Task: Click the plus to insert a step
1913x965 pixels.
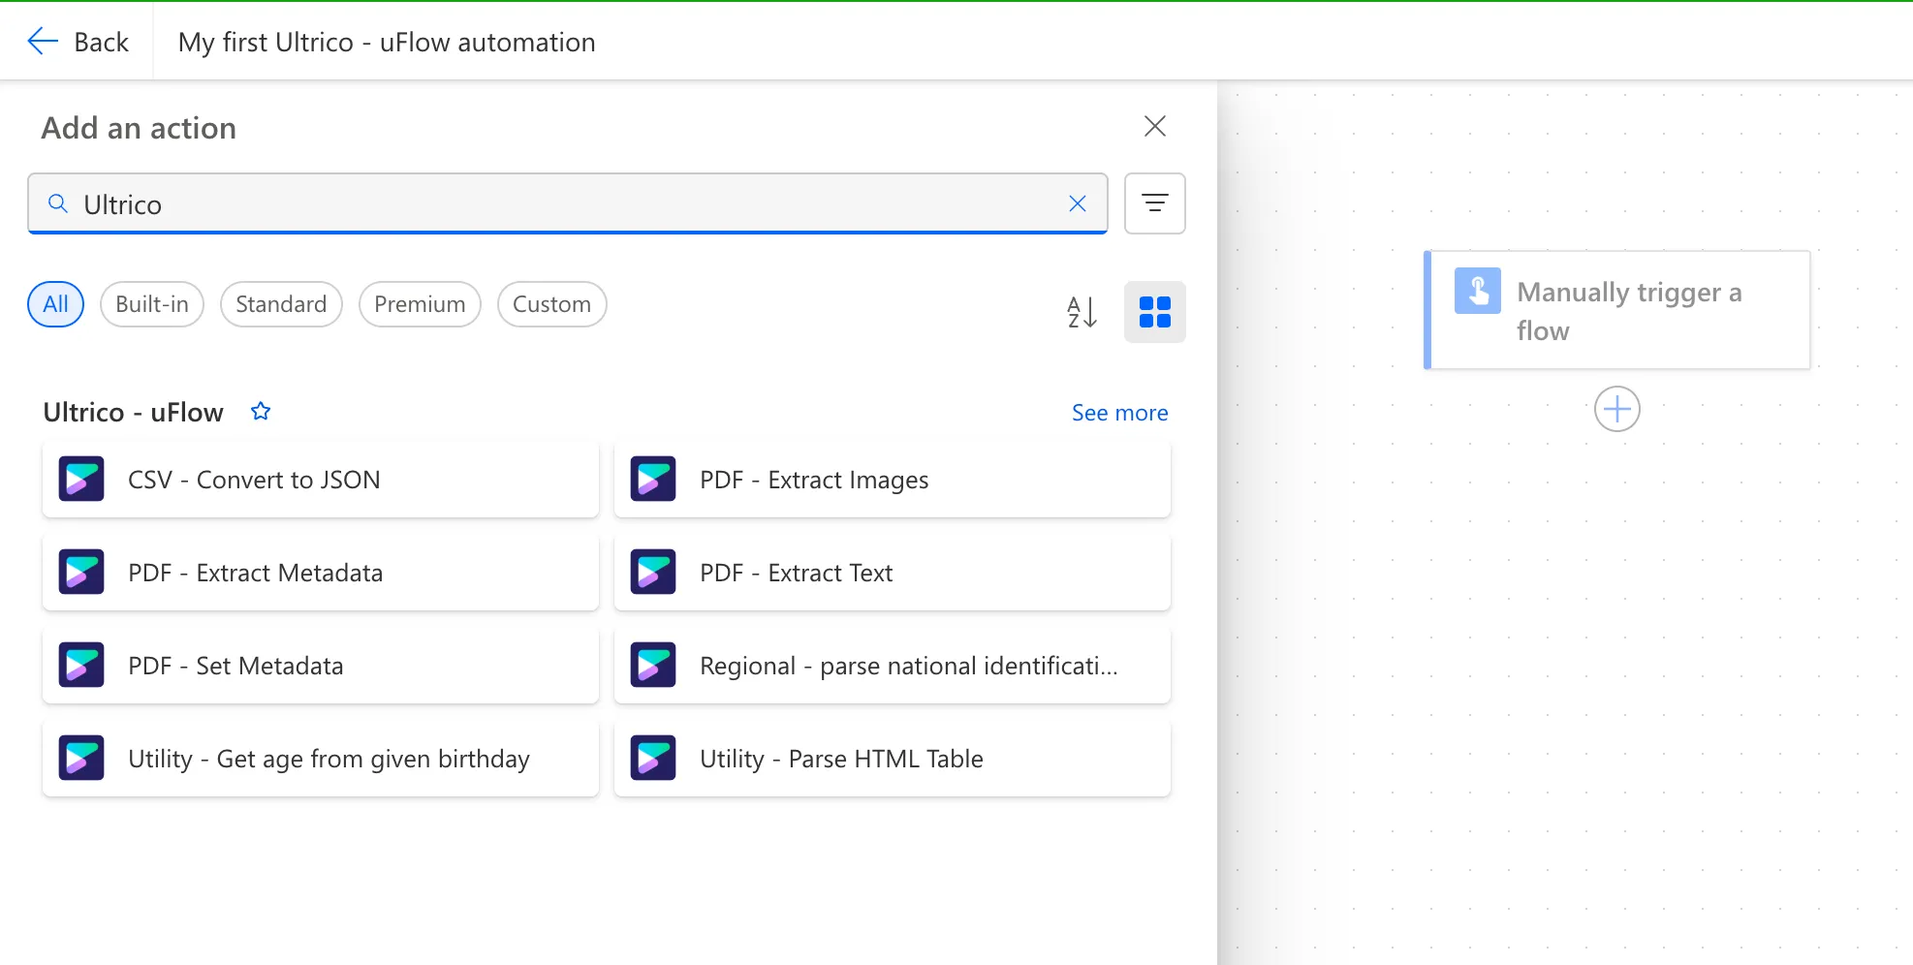Action: pos(1616,409)
